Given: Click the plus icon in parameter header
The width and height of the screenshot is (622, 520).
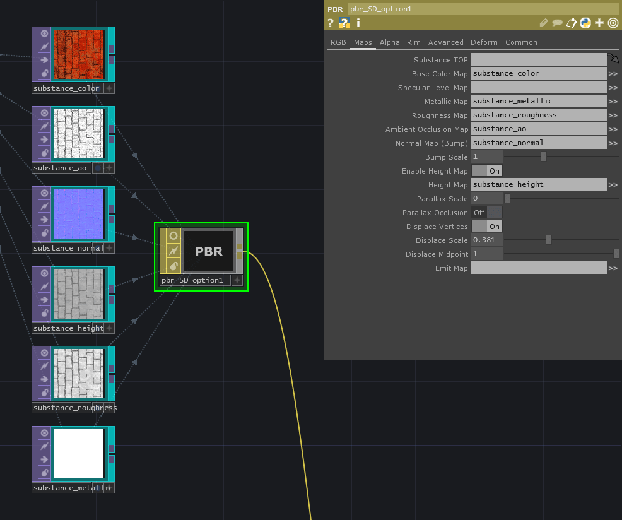Looking at the screenshot, I should [599, 23].
